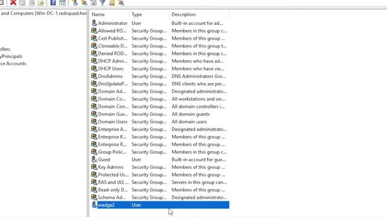This screenshot has width=387, height=217.
Task: Select the Domain Gue... group name
Action: coord(113,114)
